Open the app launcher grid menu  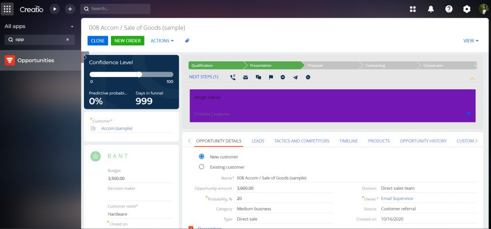pyautogui.click(x=7, y=9)
